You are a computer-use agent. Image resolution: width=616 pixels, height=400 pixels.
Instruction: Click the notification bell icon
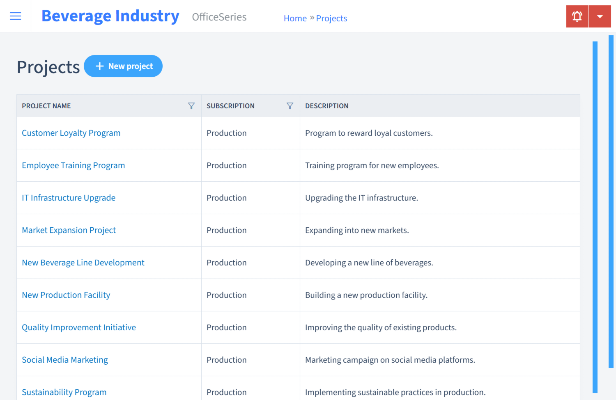click(577, 16)
